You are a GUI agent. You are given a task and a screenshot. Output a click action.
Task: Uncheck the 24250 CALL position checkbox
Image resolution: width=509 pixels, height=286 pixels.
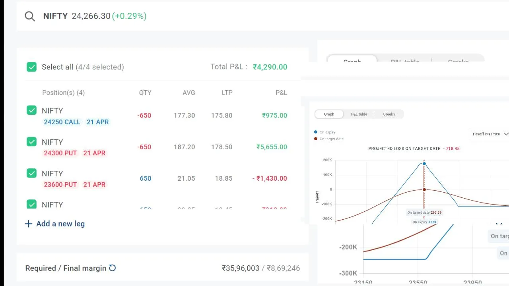(31, 110)
